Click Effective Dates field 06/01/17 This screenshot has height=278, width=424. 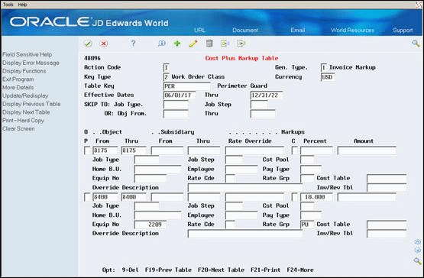point(180,95)
